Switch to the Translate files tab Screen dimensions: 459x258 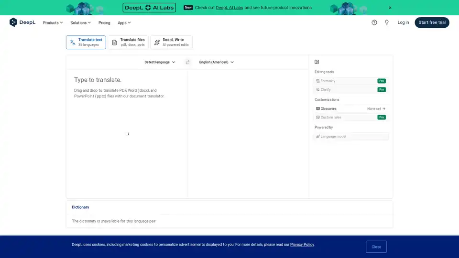click(128, 43)
